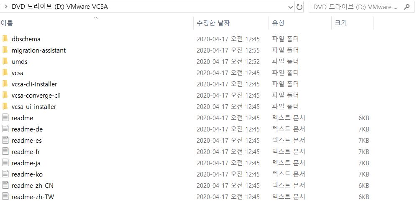Open the address bar history dropdown
The width and height of the screenshot is (417, 207).
click(291, 7)
